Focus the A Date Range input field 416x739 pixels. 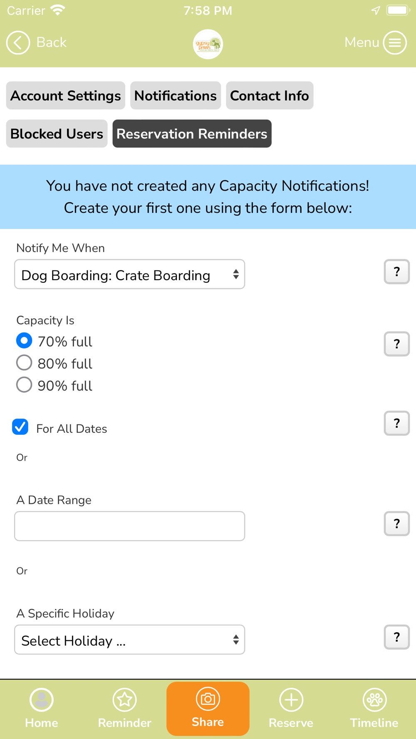(129, 526)
